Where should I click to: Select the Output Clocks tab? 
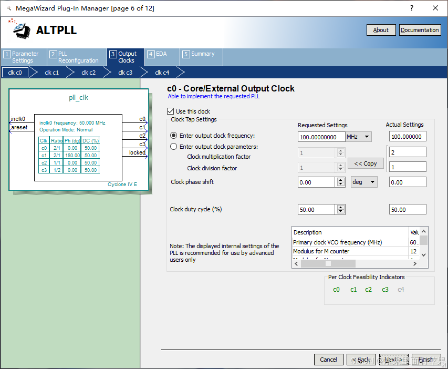pyautogui.click(x=126, y=57)
